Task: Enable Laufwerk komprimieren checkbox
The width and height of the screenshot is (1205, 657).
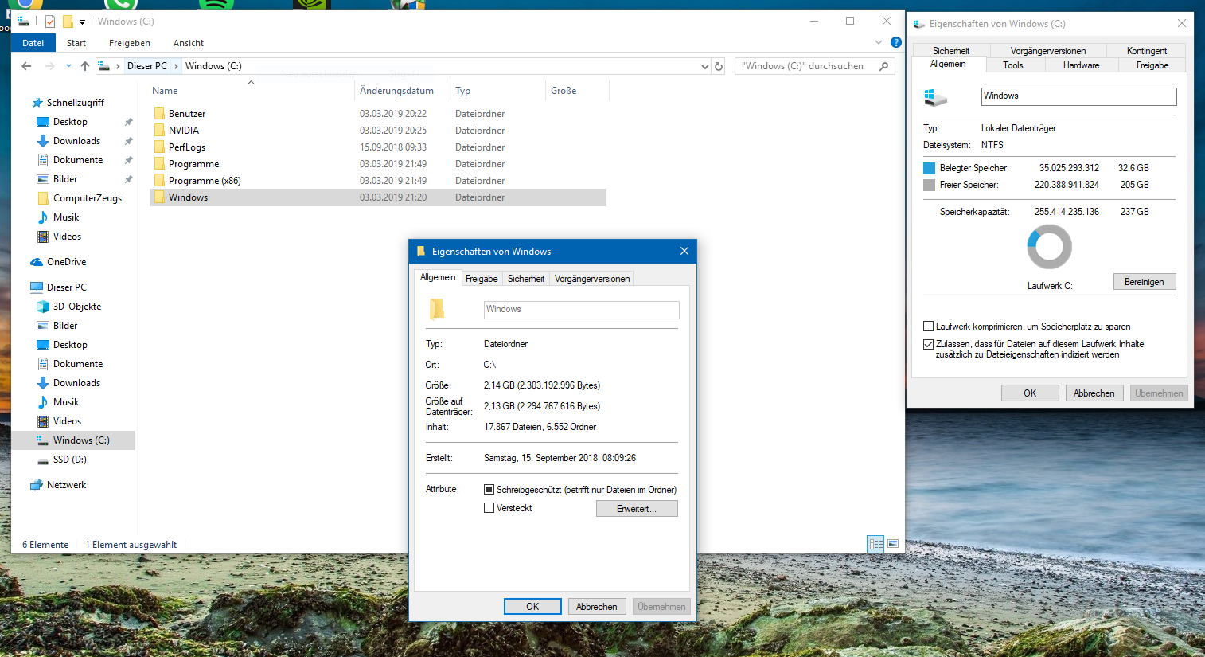Action: pyautogui.click(x=928, y=327)
